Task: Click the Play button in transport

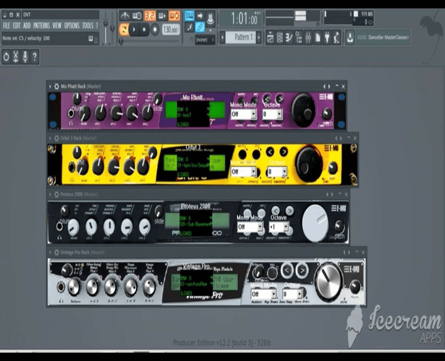Action: (134, 30)
